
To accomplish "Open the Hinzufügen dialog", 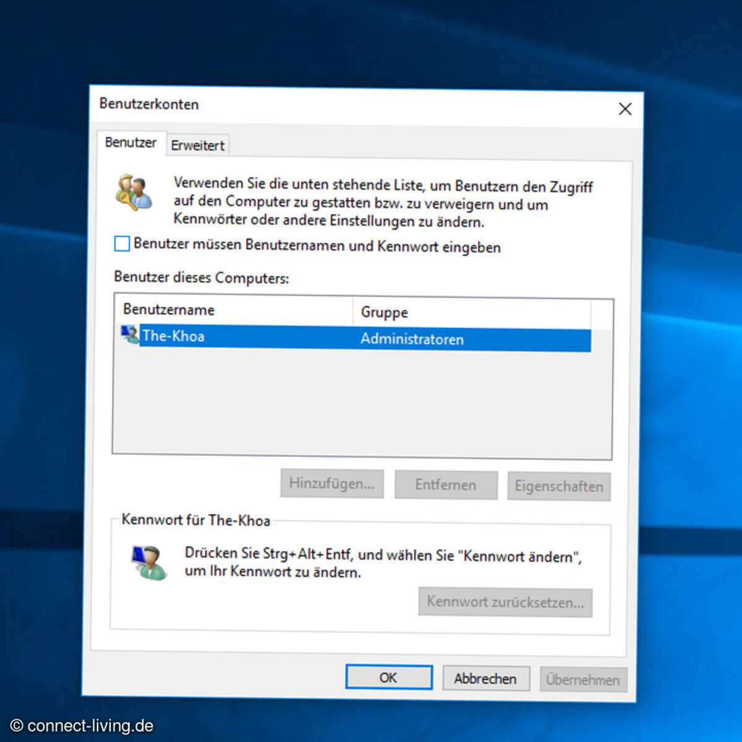I will (x=331, y=484).
